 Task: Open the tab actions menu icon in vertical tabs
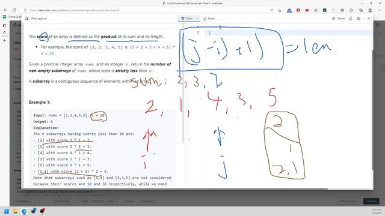click(x=4, y=25)
